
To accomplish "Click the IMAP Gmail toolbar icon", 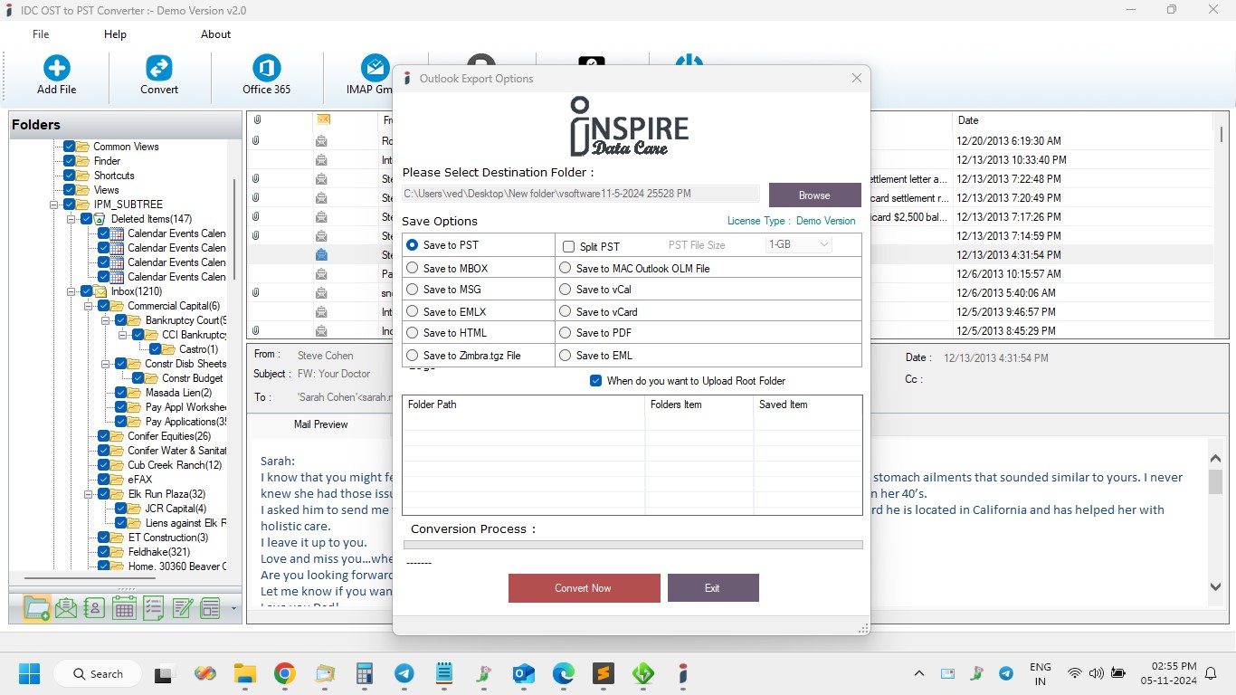I will point(375,68).
